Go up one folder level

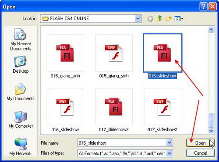tap(159, 19)
